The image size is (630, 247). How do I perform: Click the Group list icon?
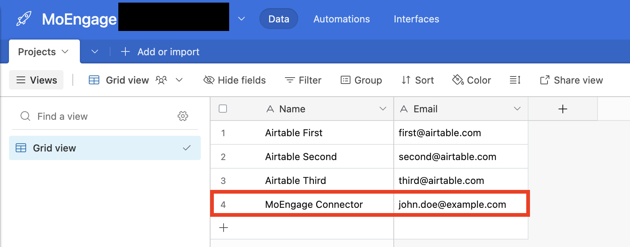[x=346, y=80]
